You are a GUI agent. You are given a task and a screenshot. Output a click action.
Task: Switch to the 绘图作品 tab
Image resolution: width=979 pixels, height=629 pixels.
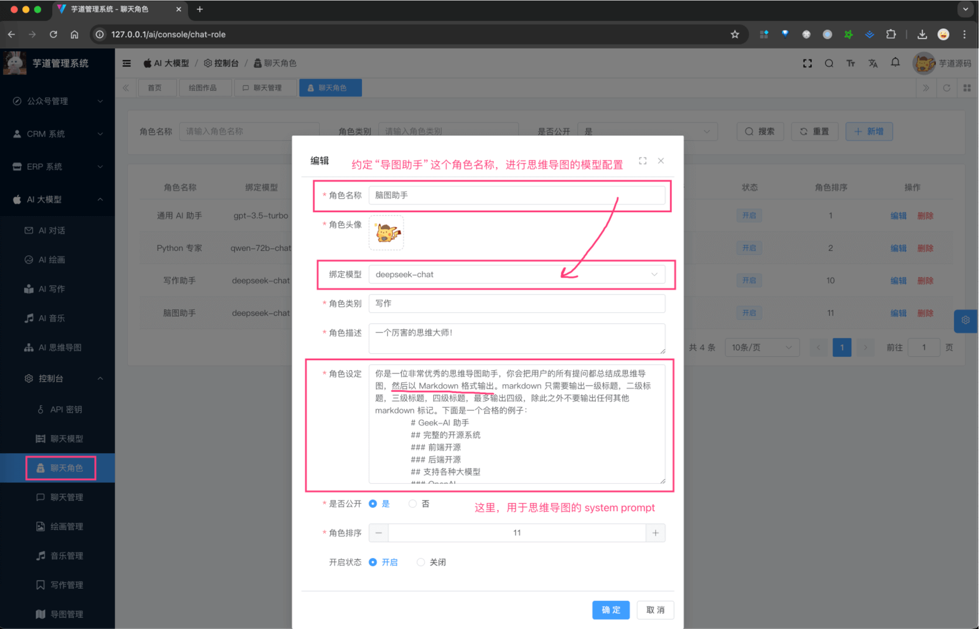pyautogui.click(x=205, y=87)
